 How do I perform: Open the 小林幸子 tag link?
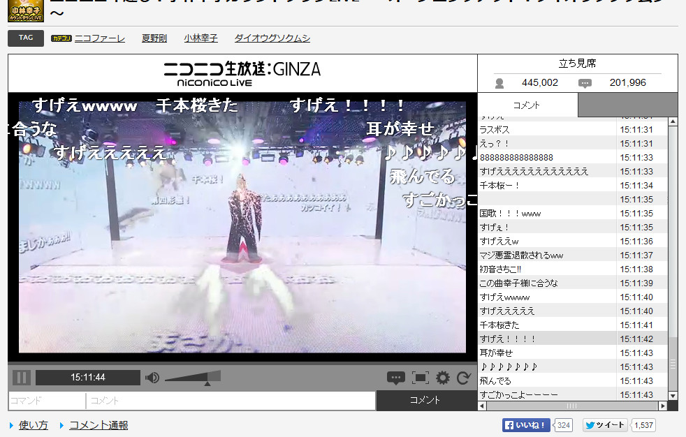(200, 38)
